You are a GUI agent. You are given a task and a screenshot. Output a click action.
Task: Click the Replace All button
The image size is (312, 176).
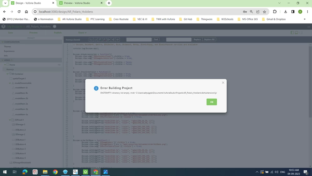pyautogui.click(x=209, y=39)
